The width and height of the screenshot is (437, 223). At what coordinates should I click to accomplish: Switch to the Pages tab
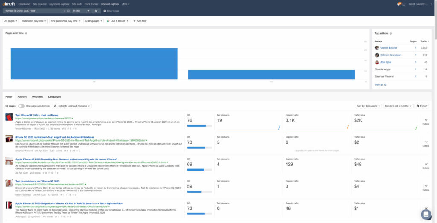(x=9, y=97)
